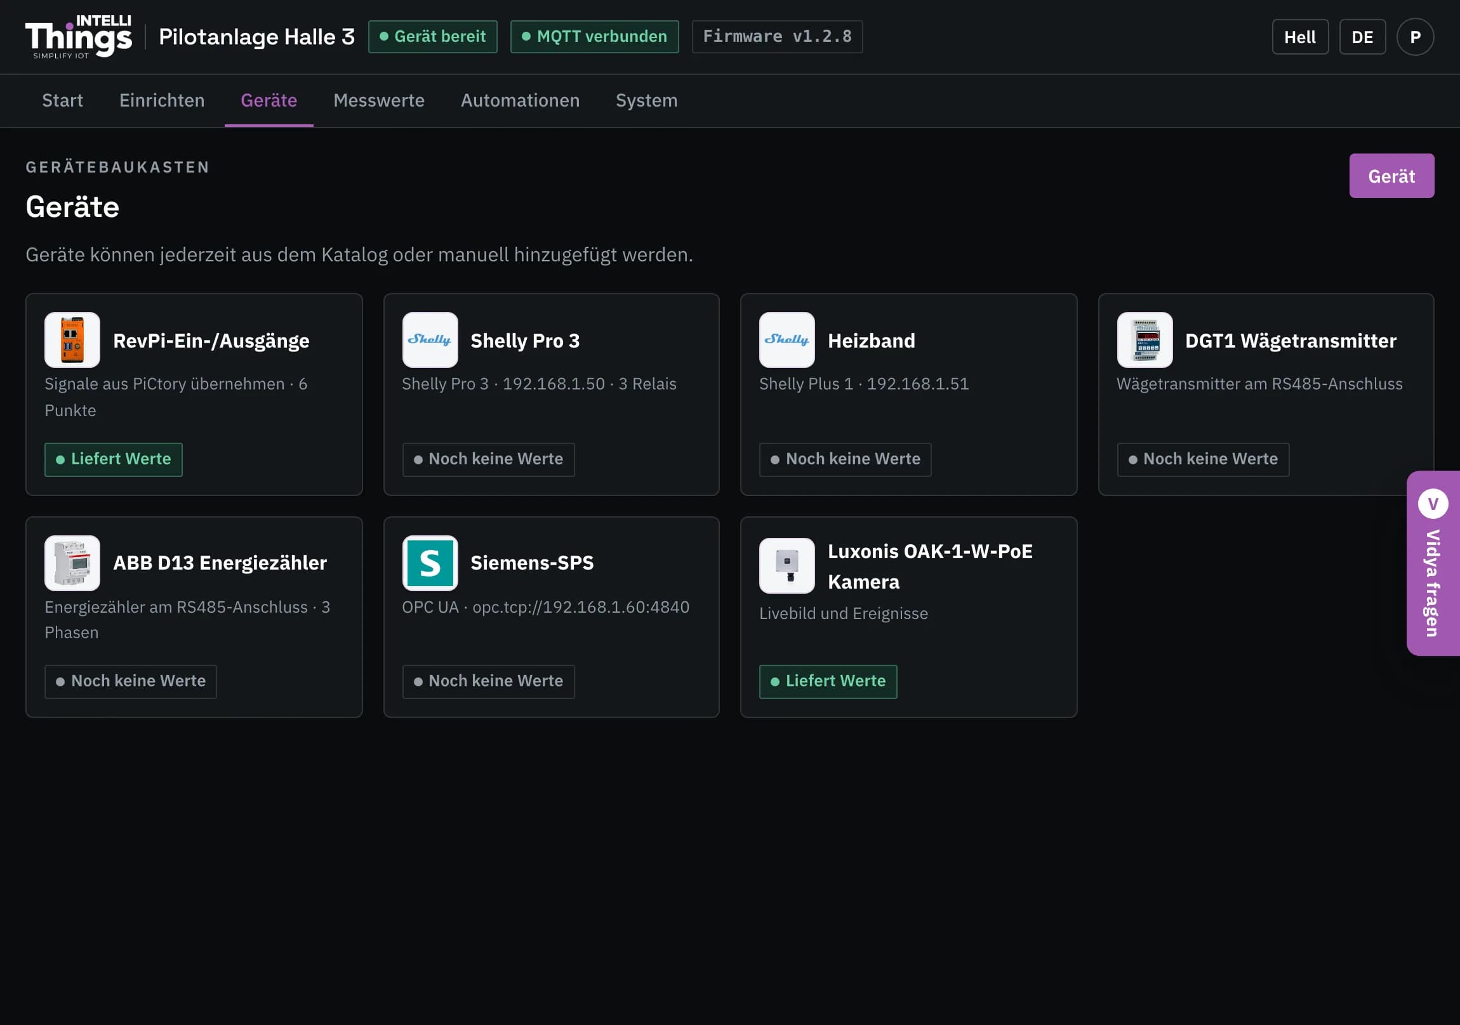
Task: Click the Siemens-SPS teal S icon
Action: [430, 563]
